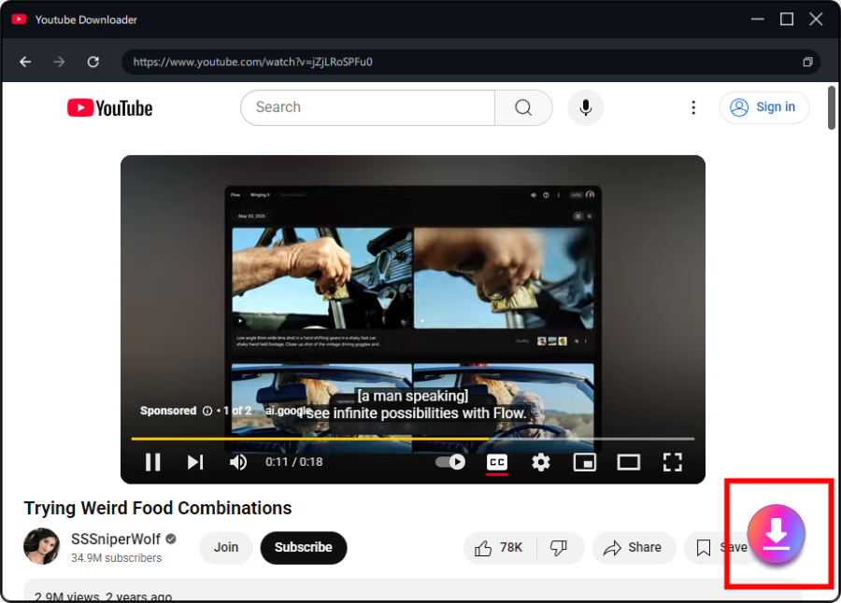This screenshot has height=603, width=841.
Task: Open the YouTube home logo
Action: pos(110,107)
